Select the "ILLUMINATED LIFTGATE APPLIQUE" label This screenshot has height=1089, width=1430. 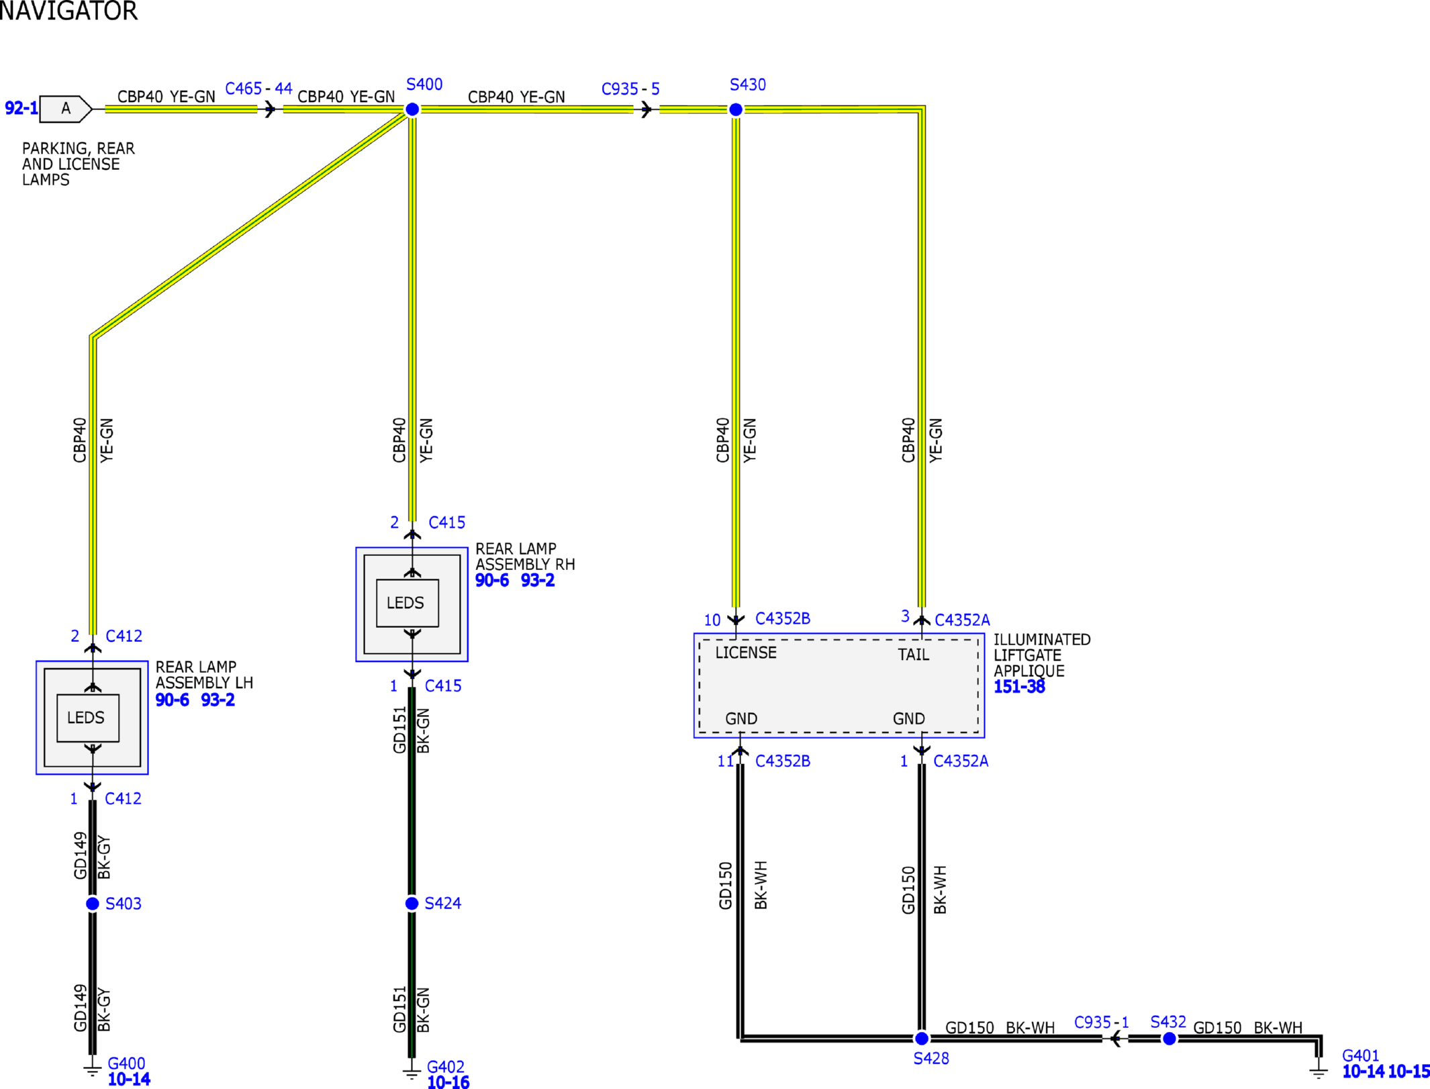pos(1042,655)
